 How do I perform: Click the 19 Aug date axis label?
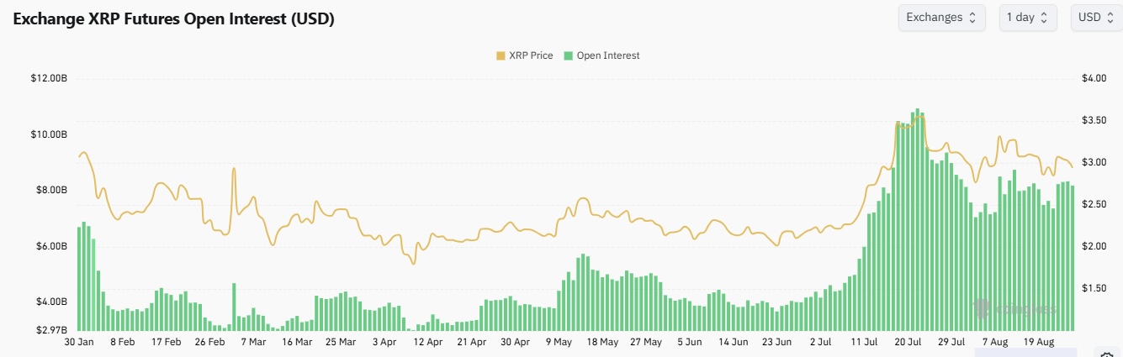tap(1041, 342)
